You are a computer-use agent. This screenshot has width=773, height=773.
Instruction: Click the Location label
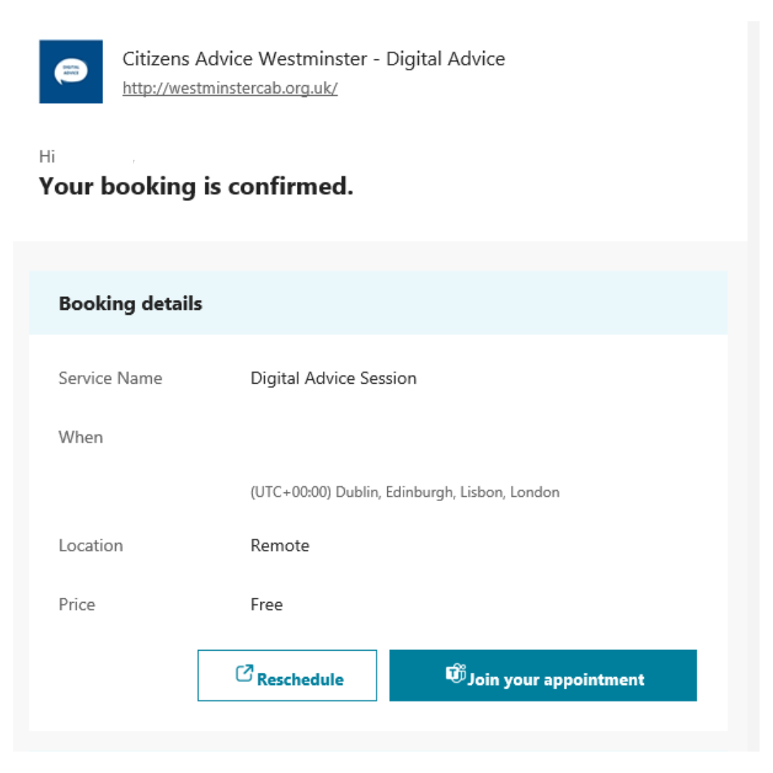coord(91,545)
